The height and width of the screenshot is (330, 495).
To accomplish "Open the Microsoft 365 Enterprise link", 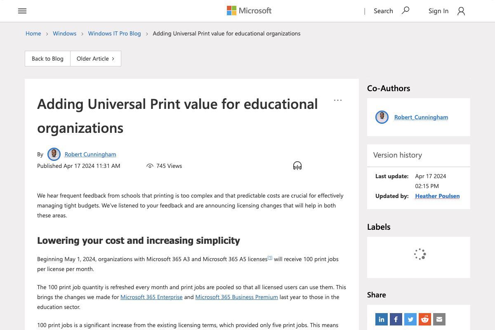I will coord(151,297).
